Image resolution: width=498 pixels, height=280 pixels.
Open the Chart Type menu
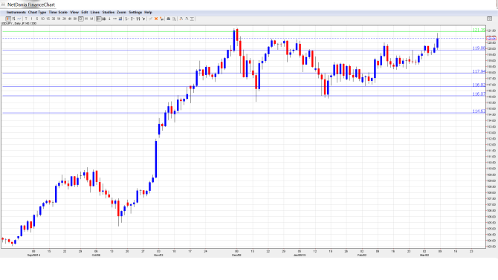(x=37, y=13)
